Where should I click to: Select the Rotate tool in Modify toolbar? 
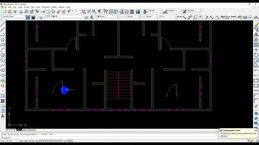pos(256,55)
